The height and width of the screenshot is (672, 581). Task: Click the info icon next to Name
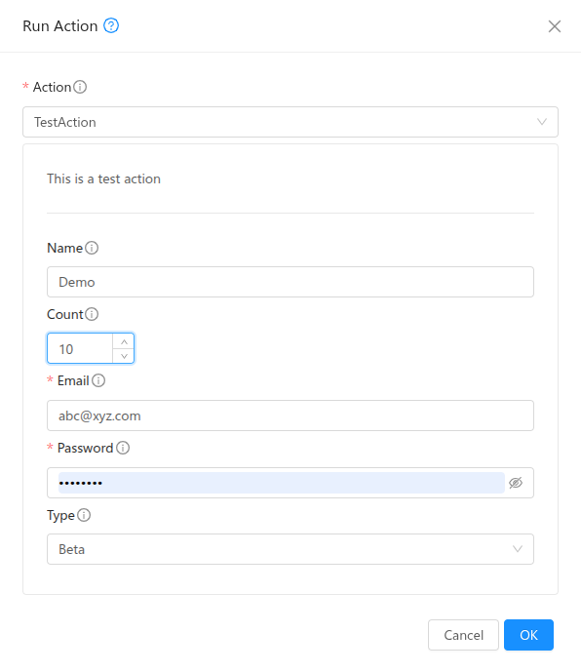pyautogui.click(x=92, y=248)
